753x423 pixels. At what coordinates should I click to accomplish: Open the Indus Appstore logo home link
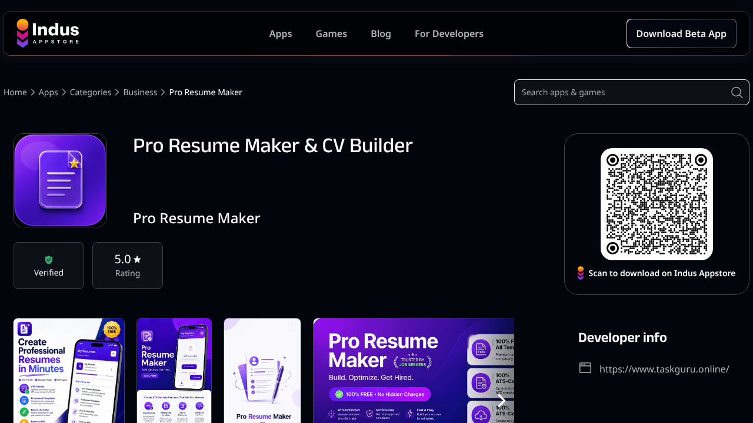48,33
